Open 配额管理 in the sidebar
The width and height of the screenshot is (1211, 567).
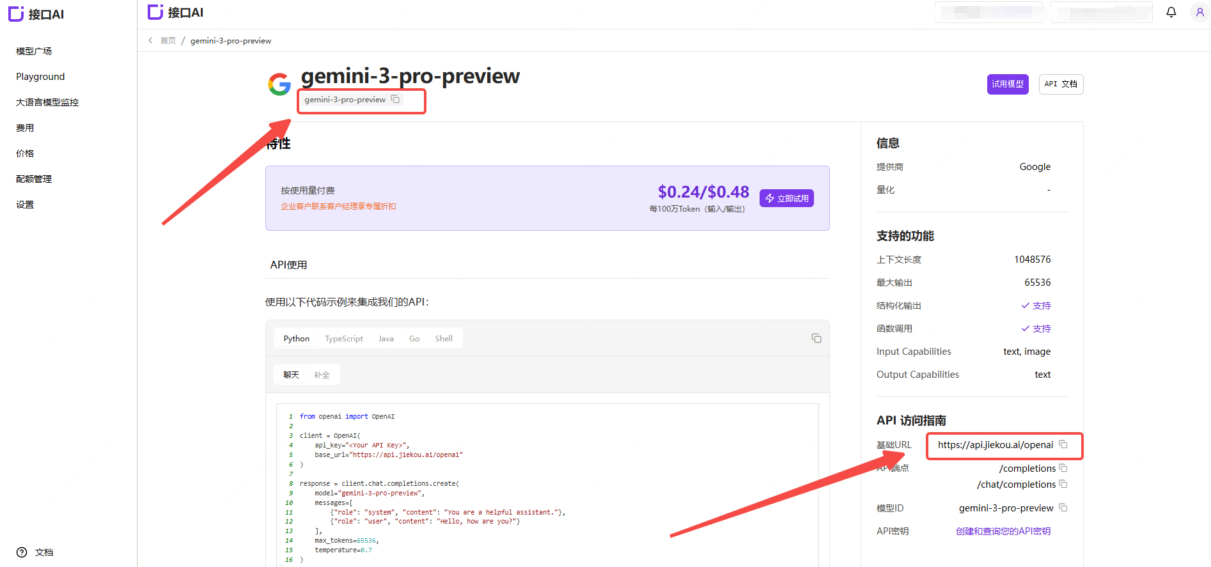point(34,179)
